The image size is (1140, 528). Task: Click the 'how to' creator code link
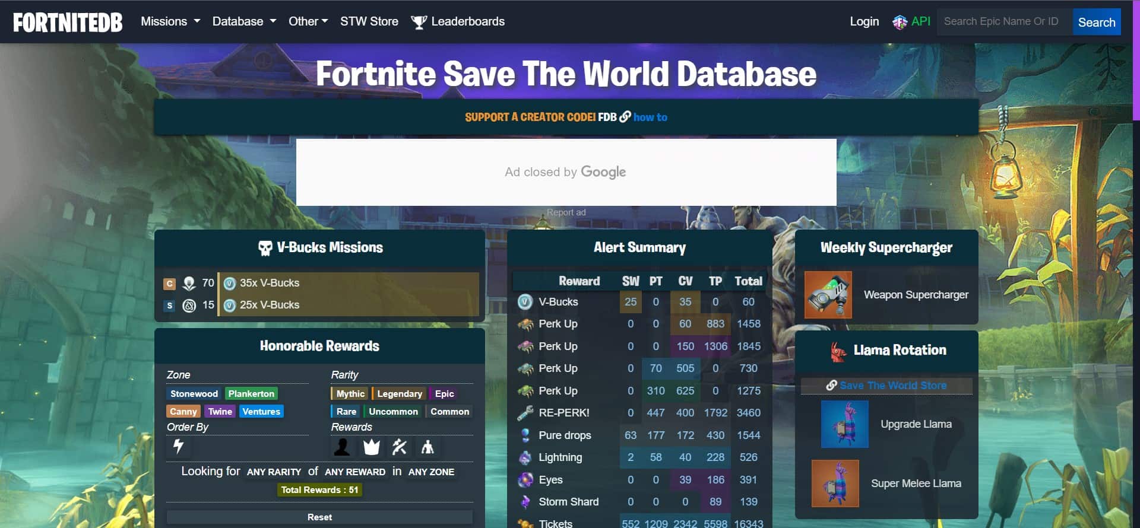tap(650, 117)
